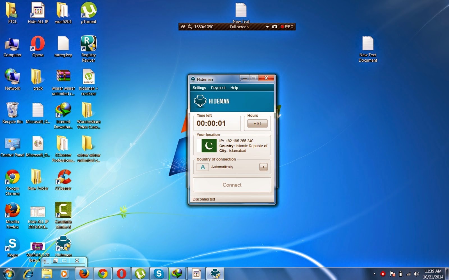Image resolution: width=449 pixels, height=280 pixels.
Task: Open the Hideman desktop shortcut
Action: 63,246
